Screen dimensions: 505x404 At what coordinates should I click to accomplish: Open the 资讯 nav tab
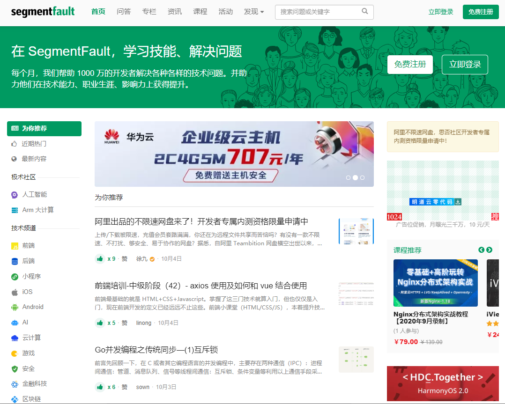(x=175, y=12)
